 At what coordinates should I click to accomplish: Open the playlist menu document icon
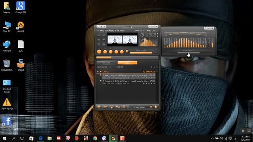(x=156, y=107)
